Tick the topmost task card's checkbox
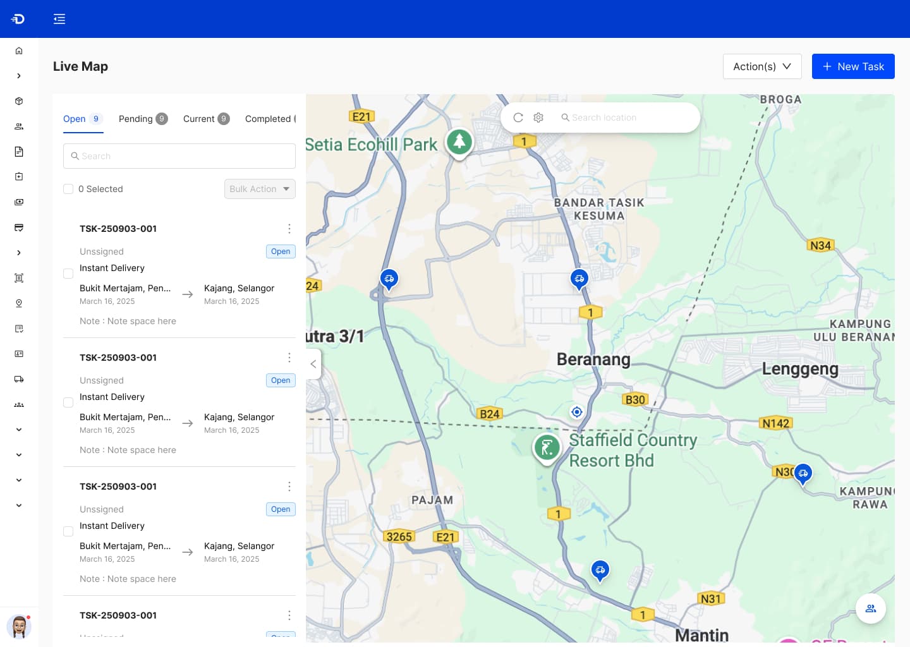Screen dimensions: 910x647 tap(68, 274)
